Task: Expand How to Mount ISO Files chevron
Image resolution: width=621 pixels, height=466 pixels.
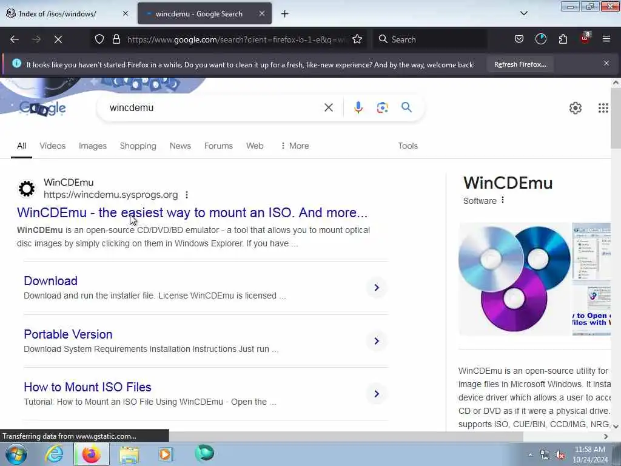Action: (377, 394)
